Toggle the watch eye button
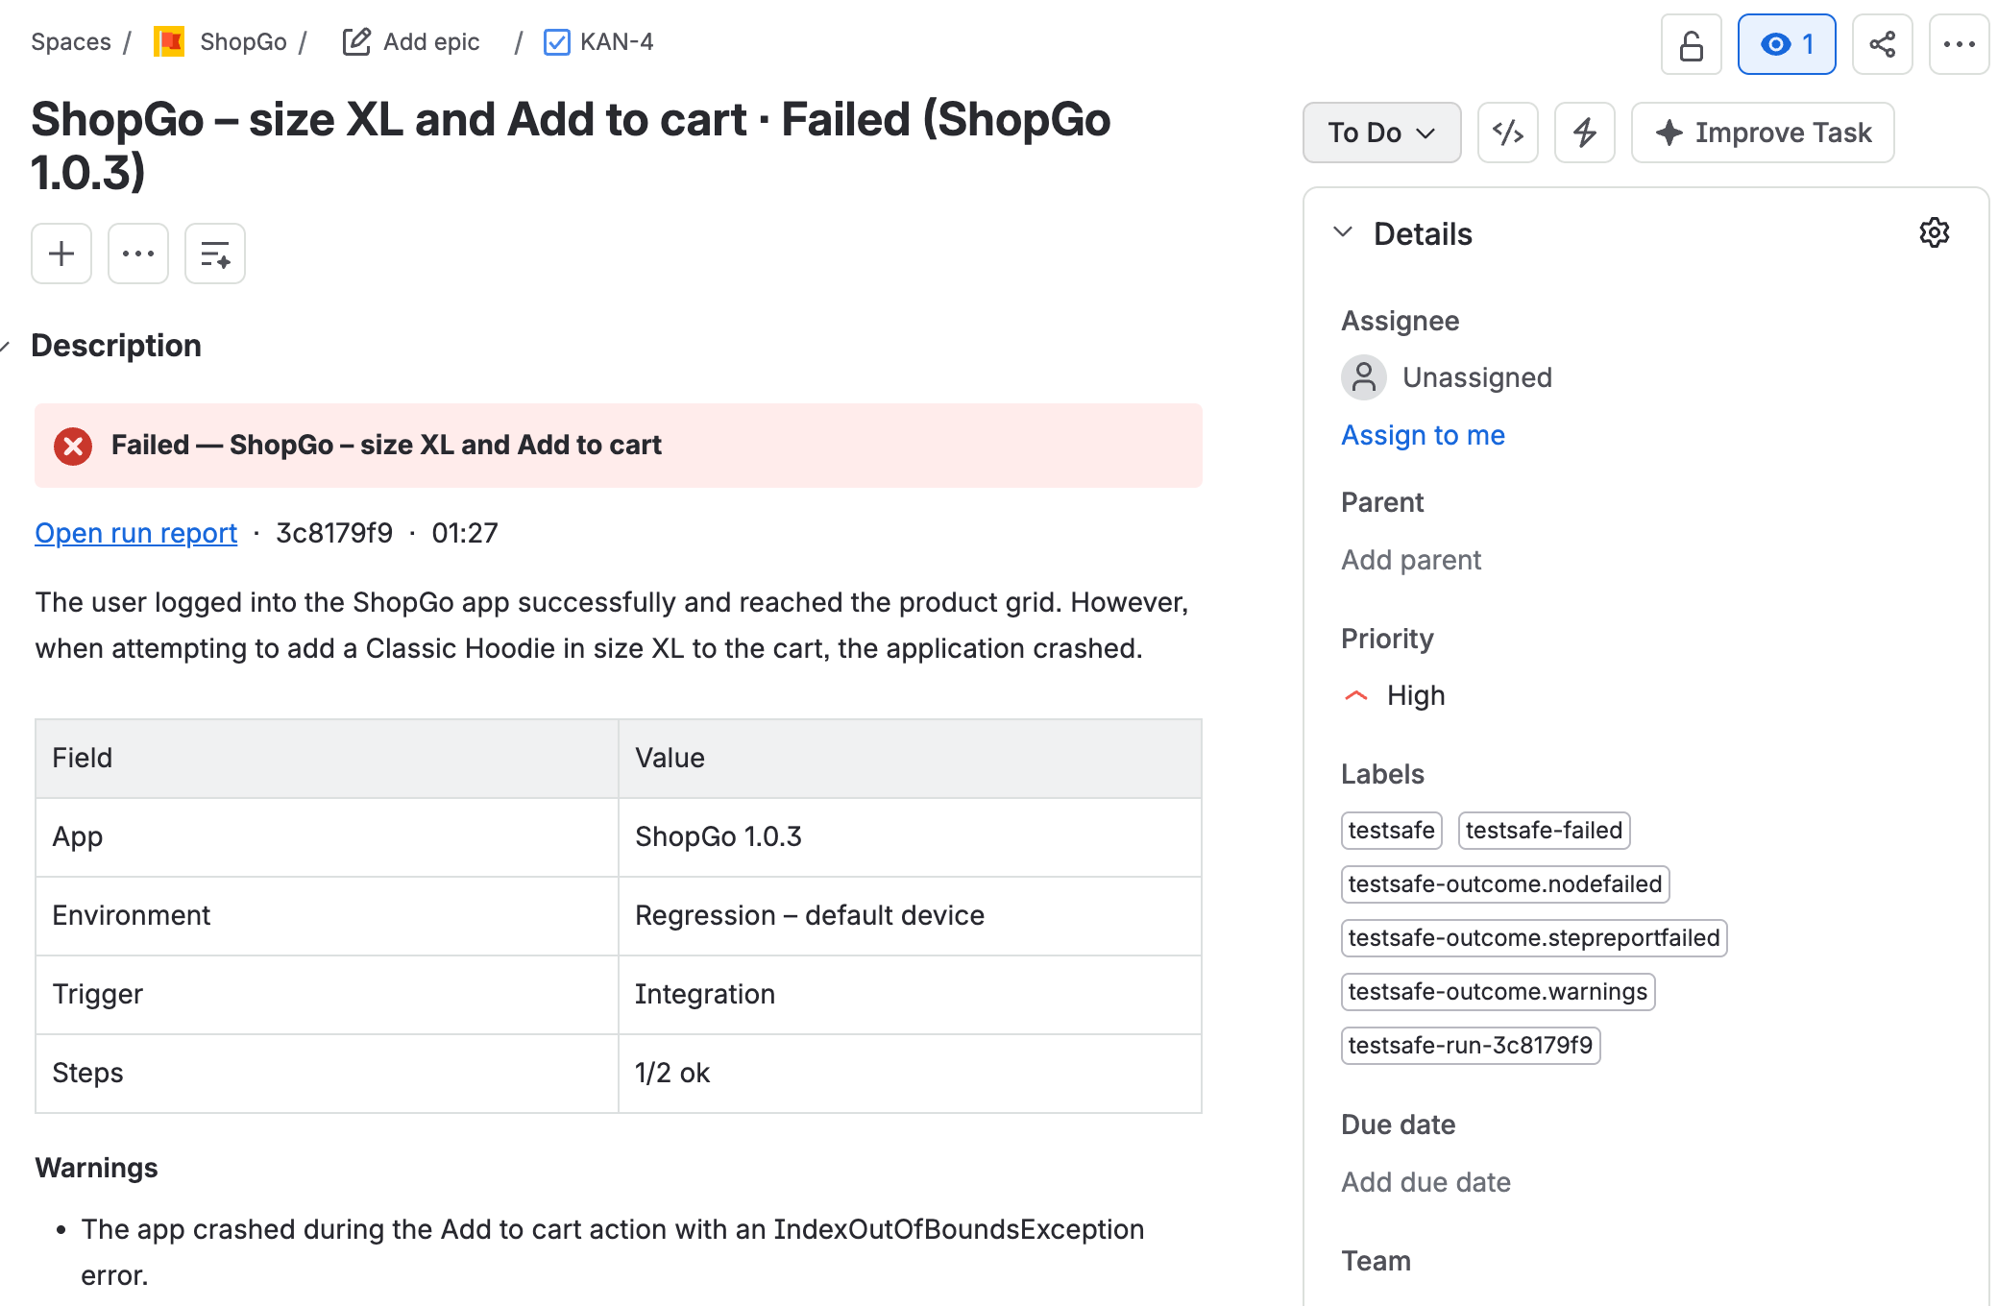 click(x=1787, y=44)
